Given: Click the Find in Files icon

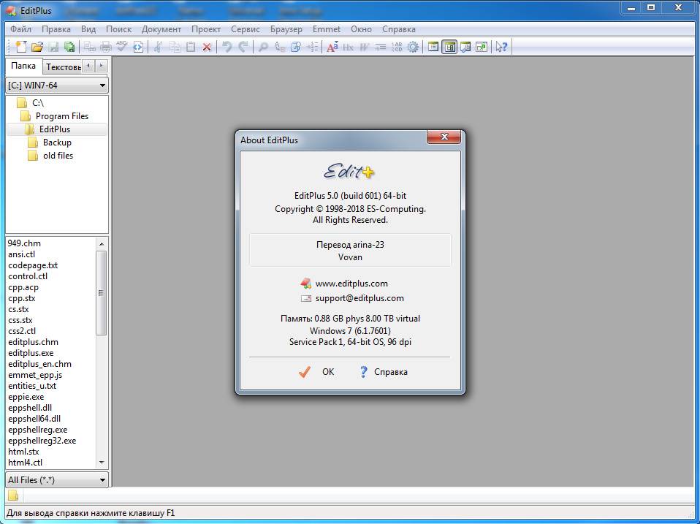Looking at the screenshot, I should (x=295, y=47).
